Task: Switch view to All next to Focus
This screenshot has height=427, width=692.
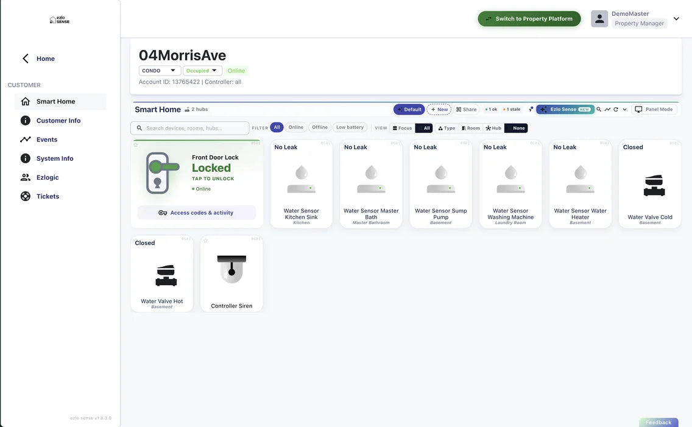Action: click(x=424, y=129)
